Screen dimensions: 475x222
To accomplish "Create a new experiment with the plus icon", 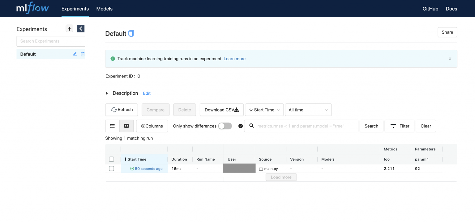I will click(x=69, y=28).
